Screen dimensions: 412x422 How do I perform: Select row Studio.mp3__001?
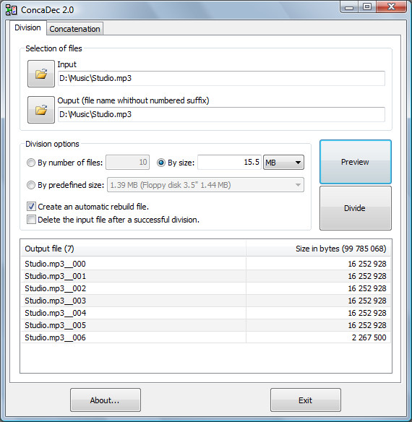tap(206, 276)
